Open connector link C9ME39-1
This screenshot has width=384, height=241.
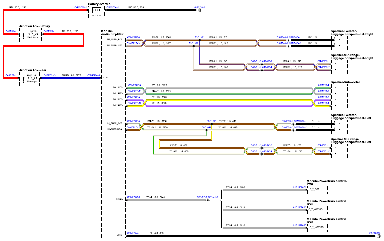tap(287, 121)
